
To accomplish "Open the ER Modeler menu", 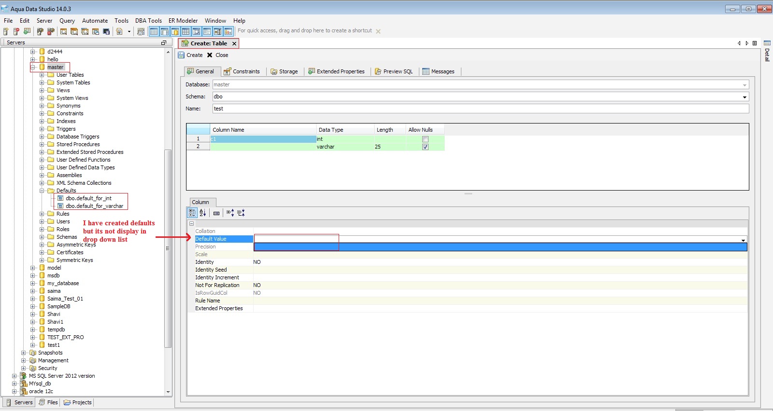I will pos(183,21).
